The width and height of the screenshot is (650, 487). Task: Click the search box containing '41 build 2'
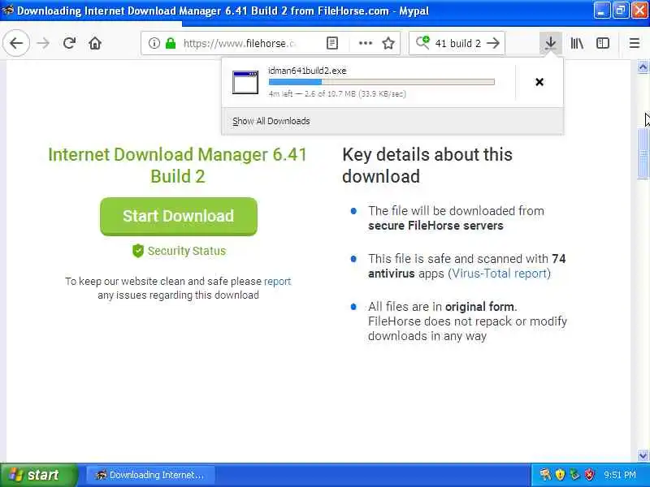[x=457, y=43]
